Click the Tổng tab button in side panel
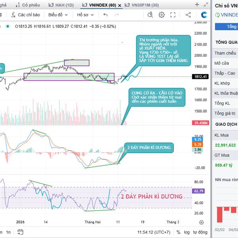Image resolution: width=238 pixels, height=238 pixels. click(226, 27)
